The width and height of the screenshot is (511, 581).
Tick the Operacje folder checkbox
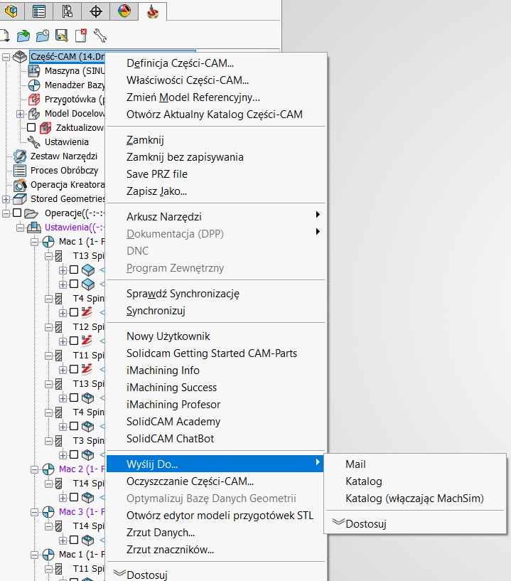pyautogui.click(x=17, y=213)
